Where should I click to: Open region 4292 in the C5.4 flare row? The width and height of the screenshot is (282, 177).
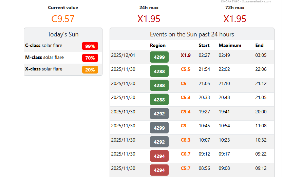coord(159,113)
